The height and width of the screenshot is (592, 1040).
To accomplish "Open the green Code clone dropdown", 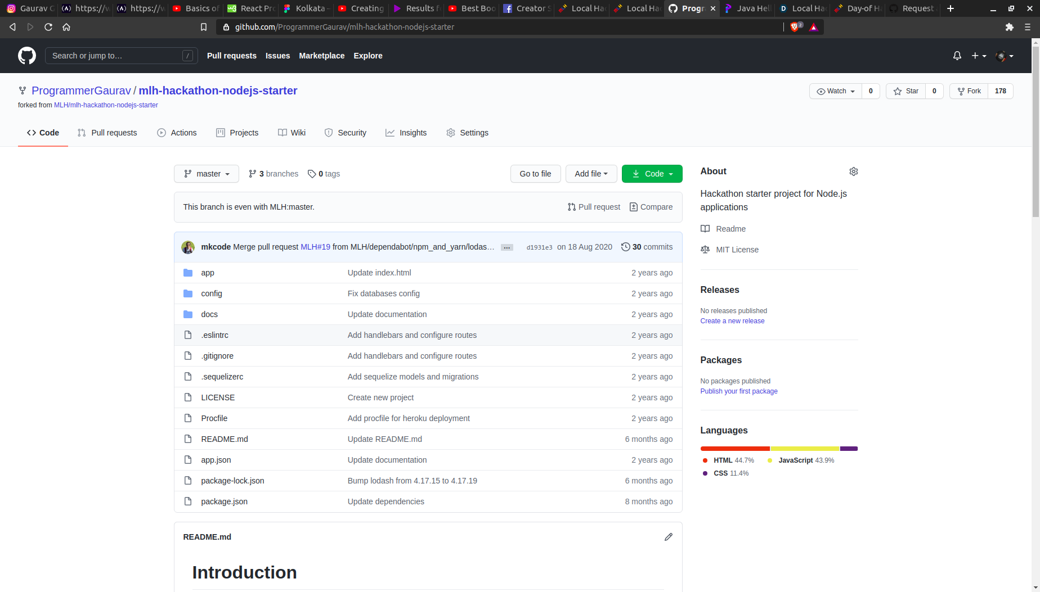I will pyautogui.click(x=652, y=174).
